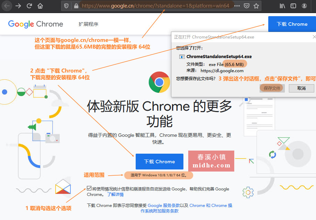Screen dimensions: 316x220
Task: Uncheck the usage statistics checkbox
Action: pos(89,188)
